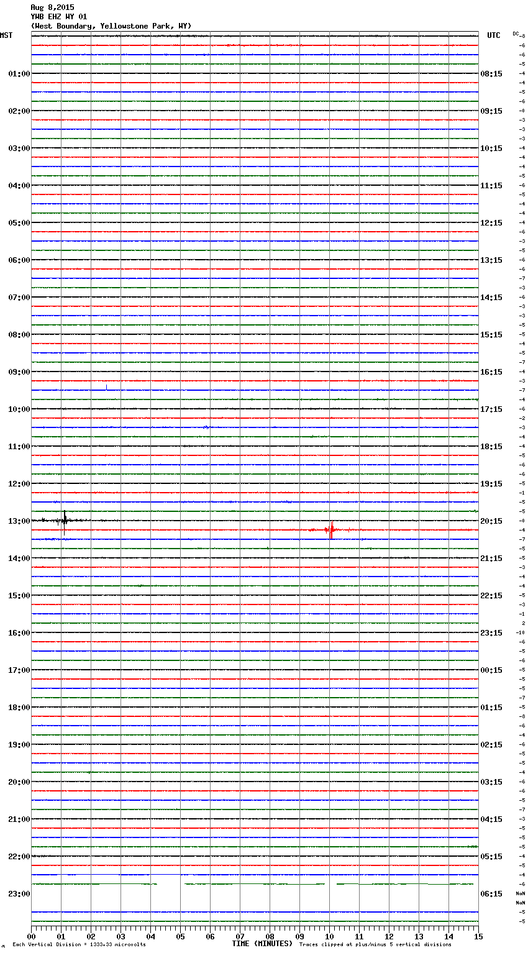Click the "-10" DC offset value
This screenshot has height=953, width=528.
click(x=520, y=632)
